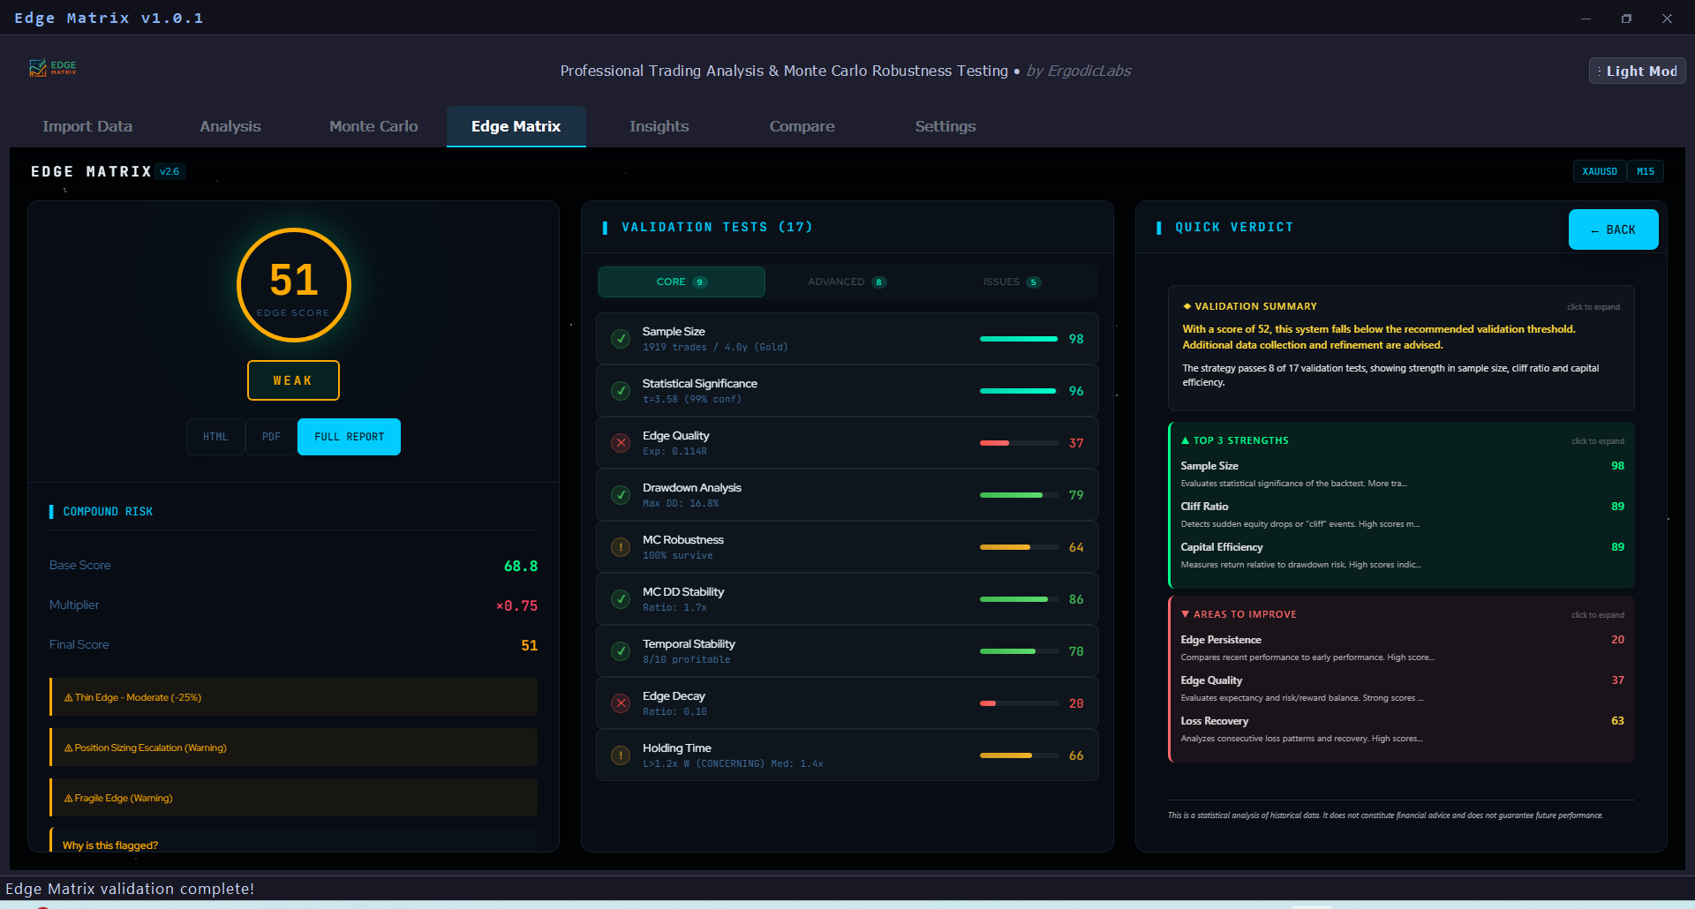The height and width of the screenshot is (909, 1695).
Task: Select the Edge Matrix tab
Action: [x=516, y=126]
